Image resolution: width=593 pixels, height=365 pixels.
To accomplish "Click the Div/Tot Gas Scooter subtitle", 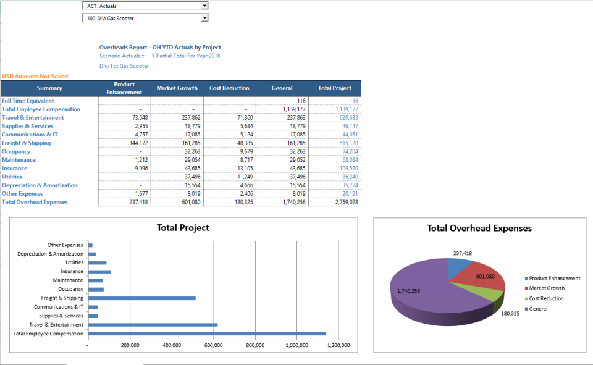I will (124, 66).
